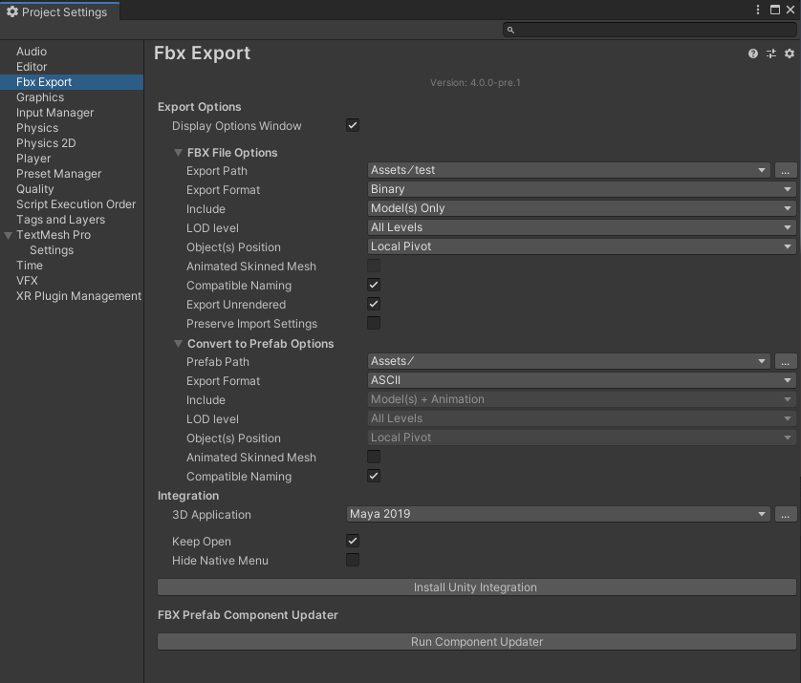Open the gear menu in Fbx Export header
Image resolution: width=801 pixels, height=683 pixels.
click(x=789, y=53)
